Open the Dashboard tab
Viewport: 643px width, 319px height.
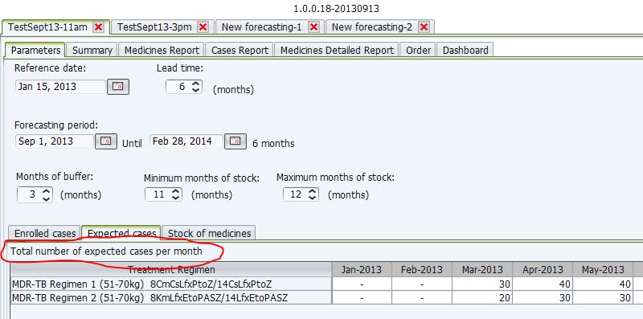click(465, 51)
